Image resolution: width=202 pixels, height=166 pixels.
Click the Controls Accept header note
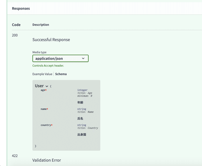(48, 66)
